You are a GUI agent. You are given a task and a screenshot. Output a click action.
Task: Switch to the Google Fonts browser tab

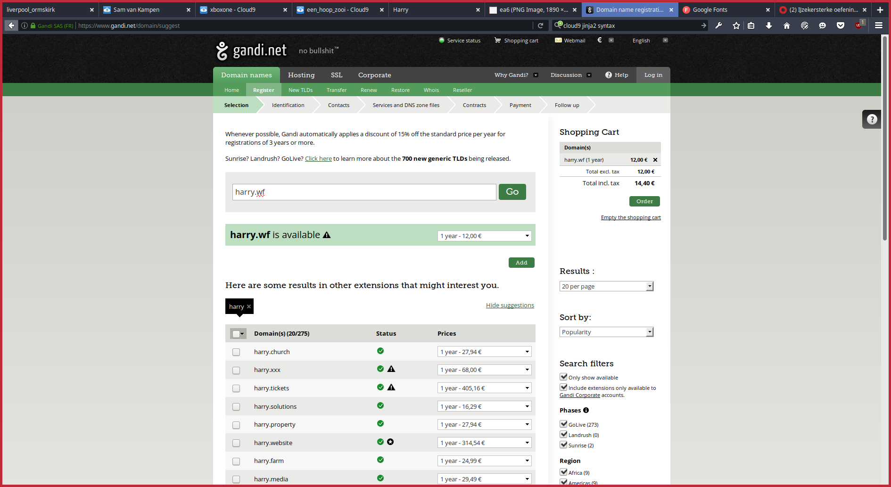[x=723, y=9]
